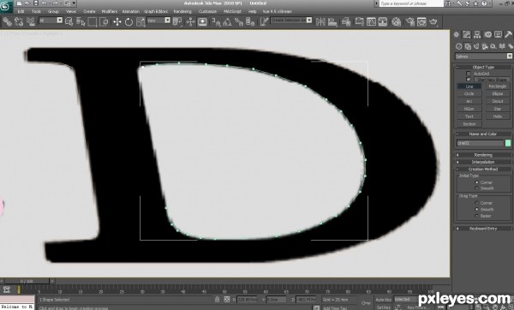Click the green object color swatch
Image resolution: width=514 pixels, height=310 pixels.
(508, 143)
